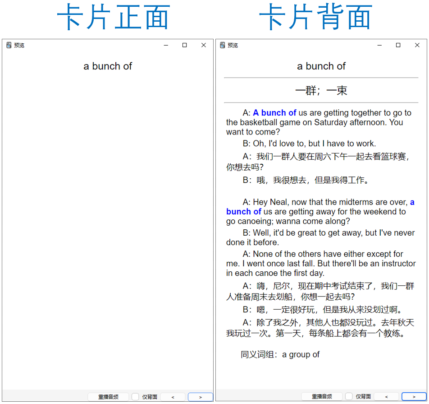This screenshot has height=404, width=429.
Task: Close the right preview window
Action: click(417, 45)
